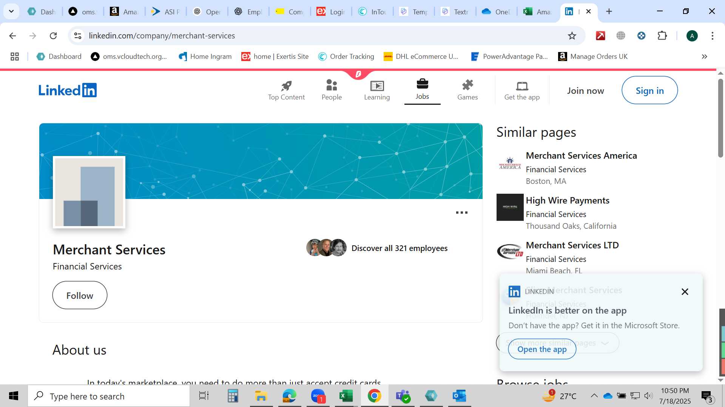The height and width of the screenshot is (407, 725).
Task: Switch to the Login Exertis browser tab
Action: pyautogui.click(x=331, y=12)
